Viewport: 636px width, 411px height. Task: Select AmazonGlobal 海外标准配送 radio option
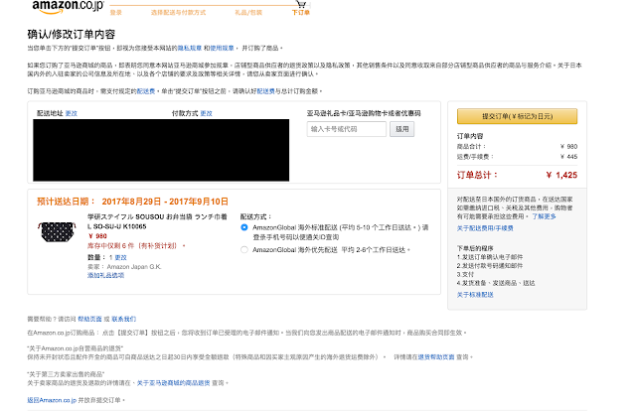[x=244, y=227]
